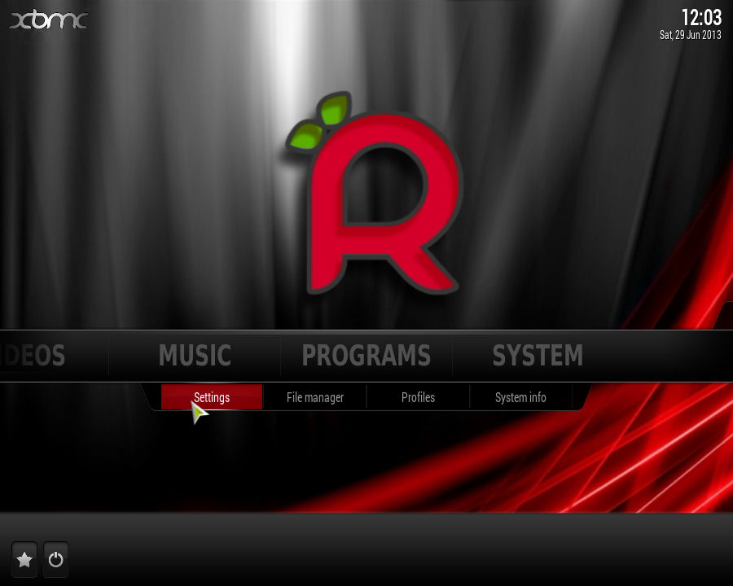Check hardware details in System info

pyautogui.click(x=522, y=397)
